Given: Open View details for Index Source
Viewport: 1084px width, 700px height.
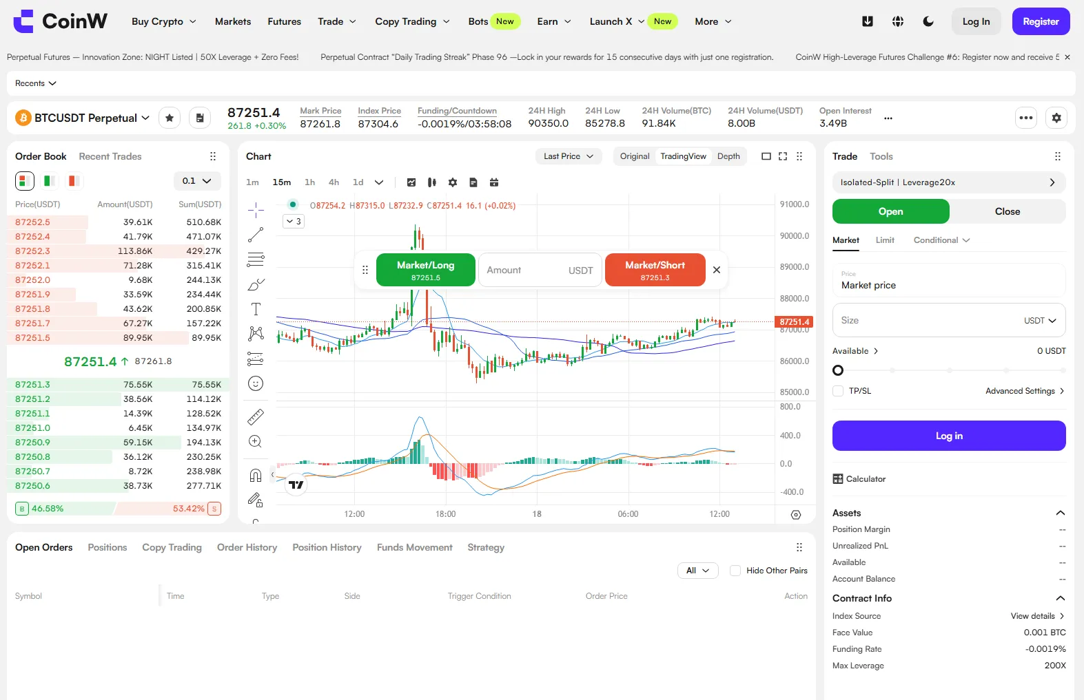Looking at the screenshot, I should click(1038, 616).
